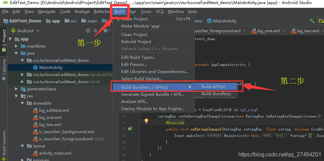Image resolution: width=324 pixels, height=161 pixels.
Task: Click Build APK(s) in submenu
Action: pyautogui.click(x=215, y=87)
